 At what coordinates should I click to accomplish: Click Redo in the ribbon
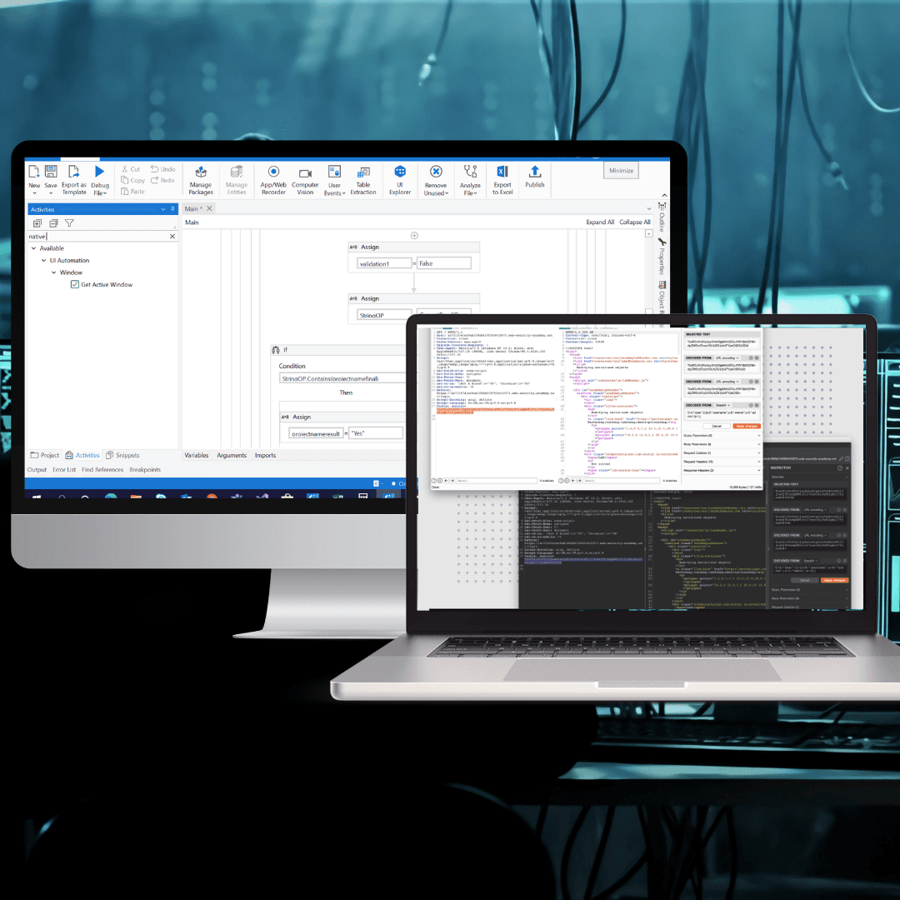coord(162,180)
